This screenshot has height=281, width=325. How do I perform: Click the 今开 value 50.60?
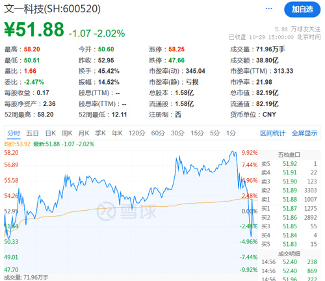pyautogui.click(x=106, y=49)
